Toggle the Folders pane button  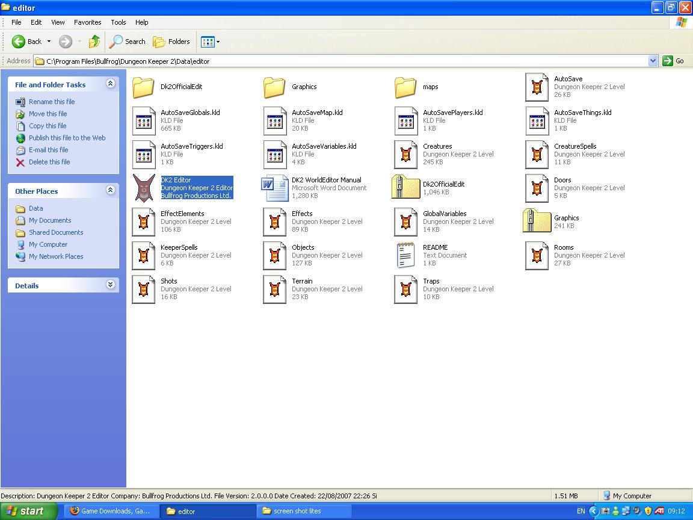171,42
